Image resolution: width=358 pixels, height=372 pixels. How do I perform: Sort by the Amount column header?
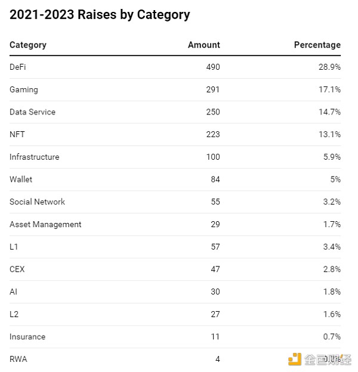click(204, 45)
